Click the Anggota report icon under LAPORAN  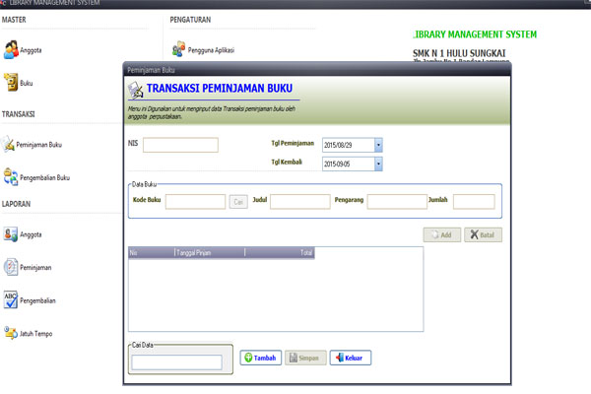(x=11, y=234)
